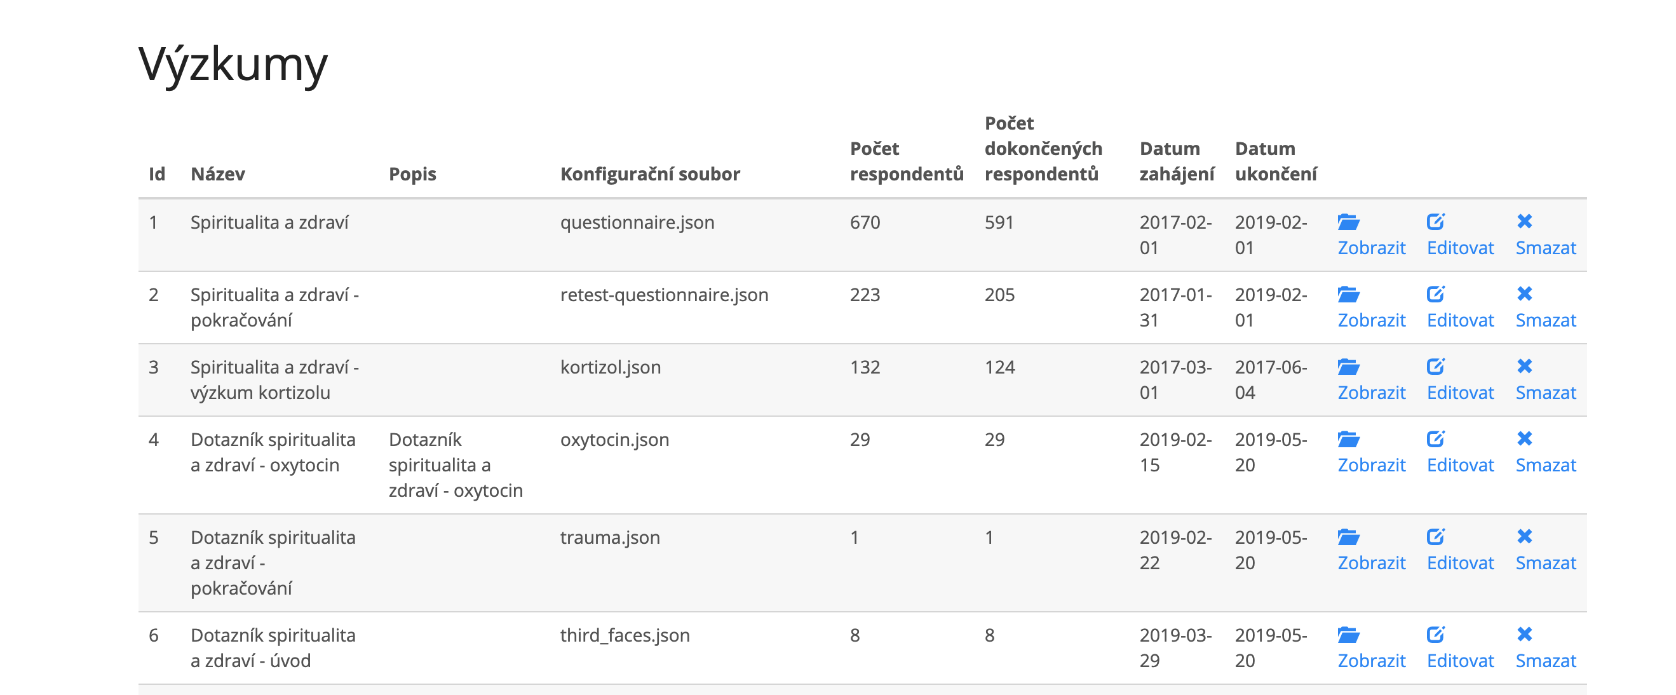Click the folder icon for third_faces.json row
The image size is (1676, 695).
[1348, 635]
